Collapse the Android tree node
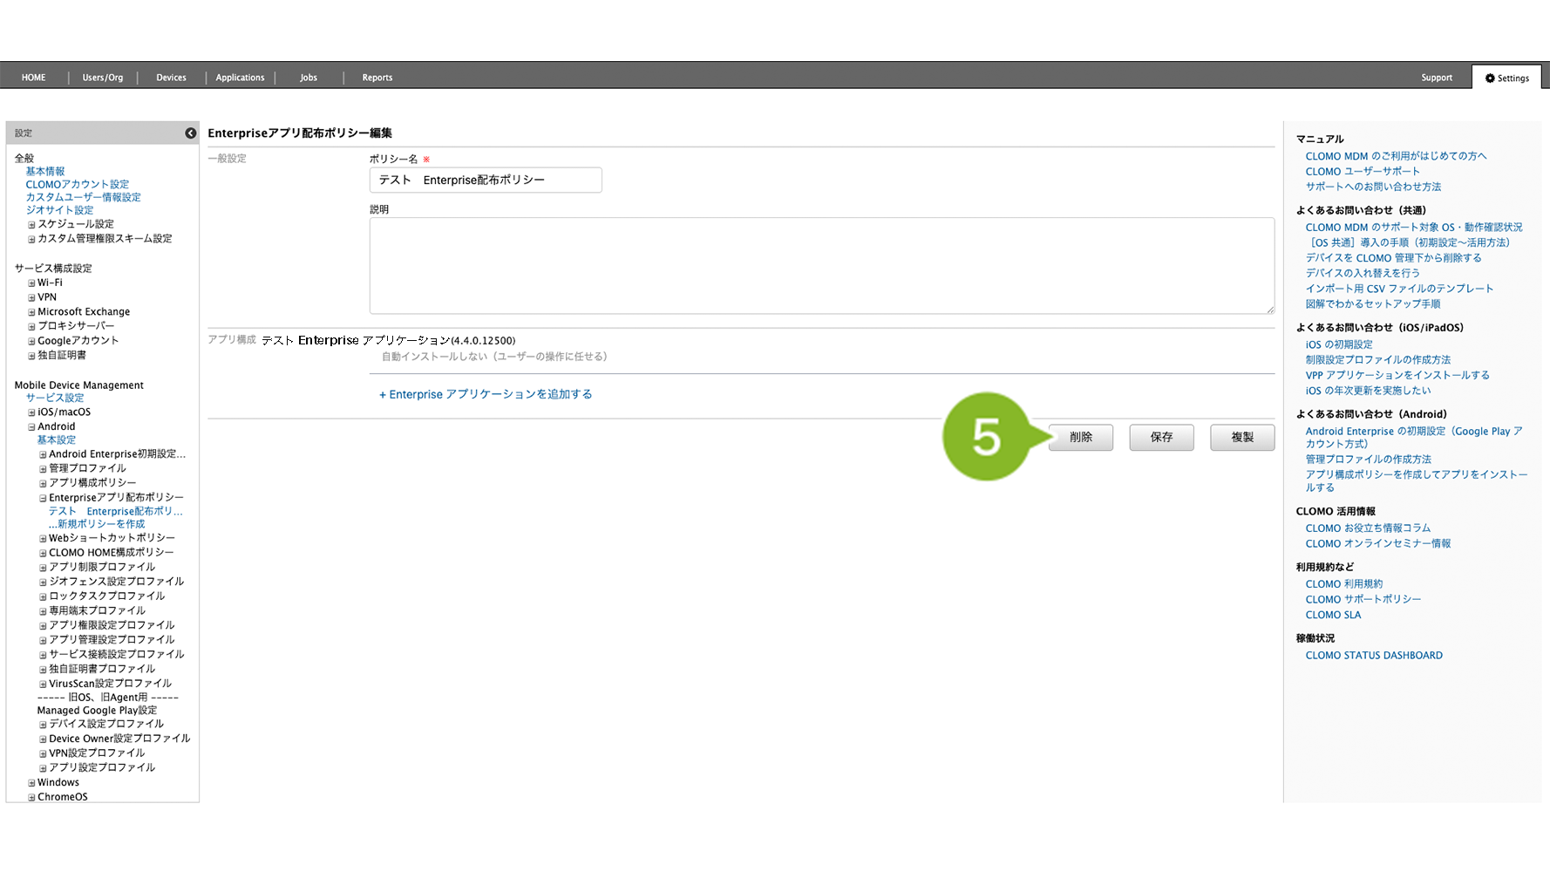Viewport: 1550px width, 872px height. pyautogui.click(x=31, y=427)
